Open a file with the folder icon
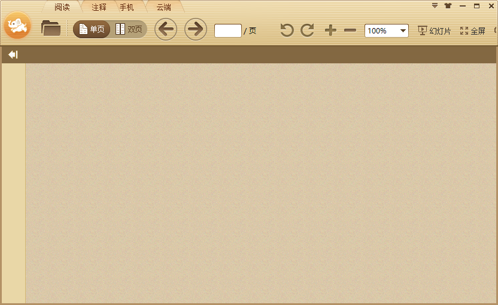The width and height of the screenshot is (498, 305). [51, 28]
